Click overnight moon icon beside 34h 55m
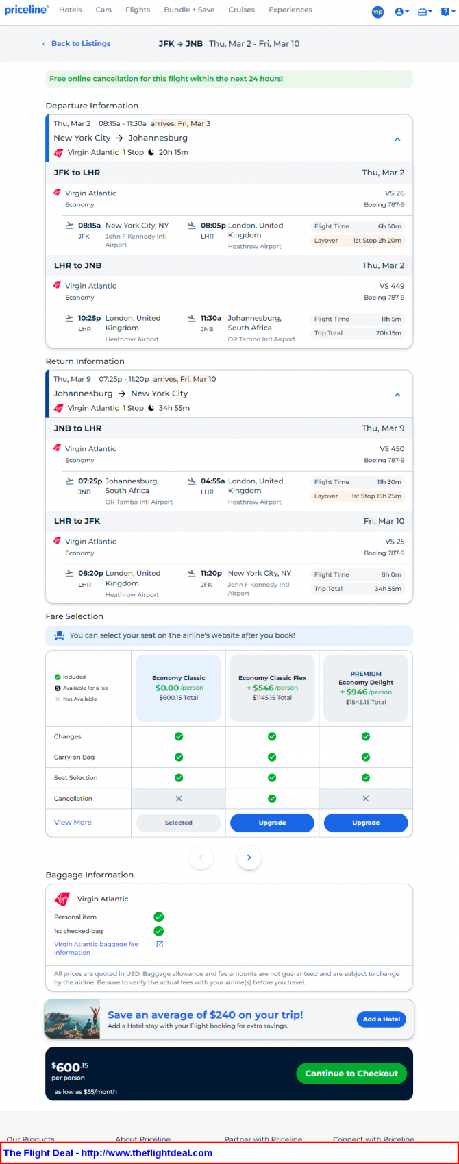This screenshot has width=459, height=1164. click(x=151, y=408)
